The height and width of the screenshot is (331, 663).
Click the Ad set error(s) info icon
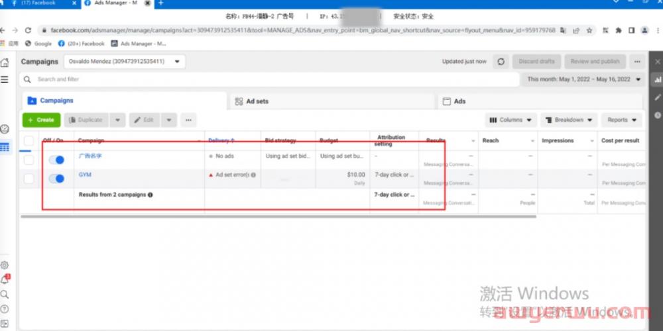(x=253, y=175)
